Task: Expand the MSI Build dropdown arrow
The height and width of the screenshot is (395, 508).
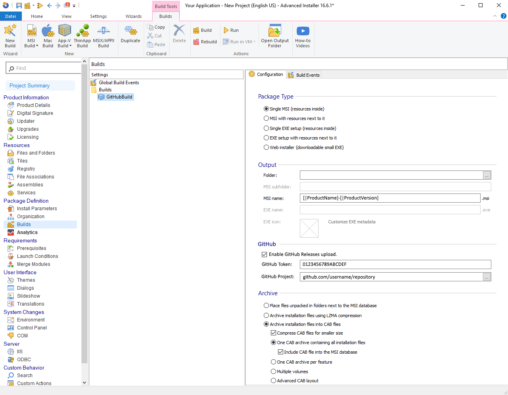Action: [x=37, y=46]
